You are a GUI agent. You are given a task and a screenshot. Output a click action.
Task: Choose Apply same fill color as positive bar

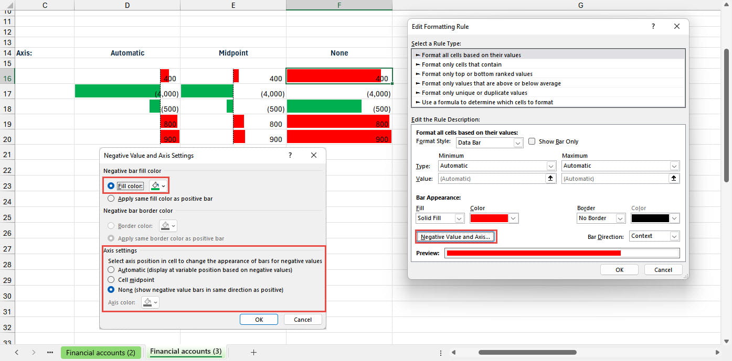111,199
